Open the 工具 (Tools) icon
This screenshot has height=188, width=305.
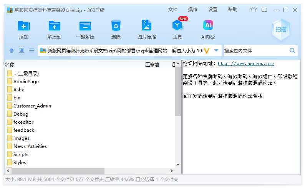177,26
